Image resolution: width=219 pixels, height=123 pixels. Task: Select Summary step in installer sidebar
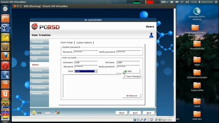pyautogui.click(x=39, y=82)
